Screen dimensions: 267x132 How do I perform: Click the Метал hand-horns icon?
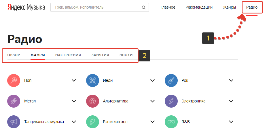click(x=14, y=101)
